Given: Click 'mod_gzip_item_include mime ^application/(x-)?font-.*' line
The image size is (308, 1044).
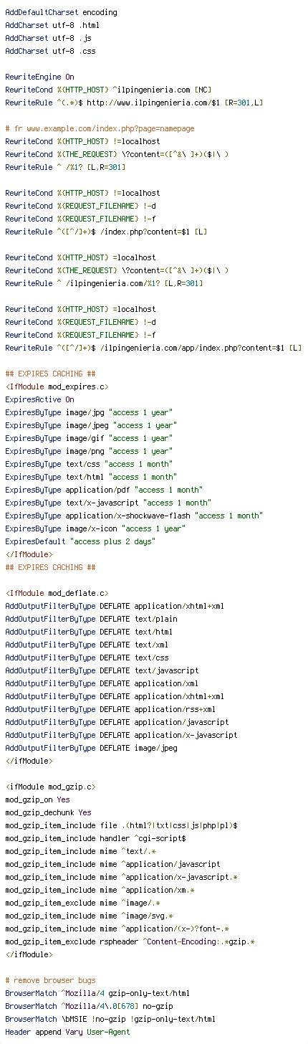Looking at the screenshot, I should click(117, 929).
